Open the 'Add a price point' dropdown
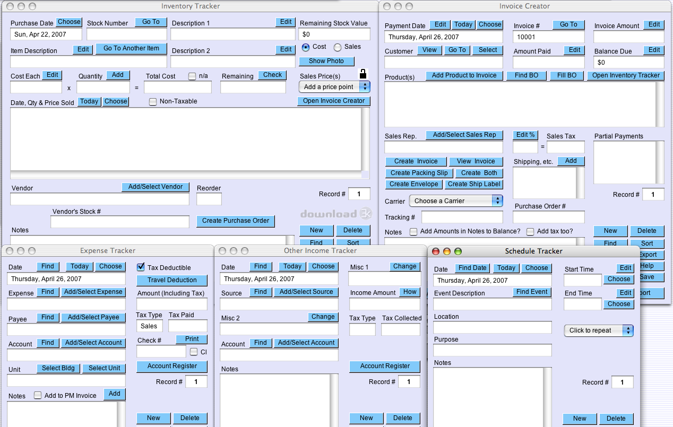 tap(334, 87)
